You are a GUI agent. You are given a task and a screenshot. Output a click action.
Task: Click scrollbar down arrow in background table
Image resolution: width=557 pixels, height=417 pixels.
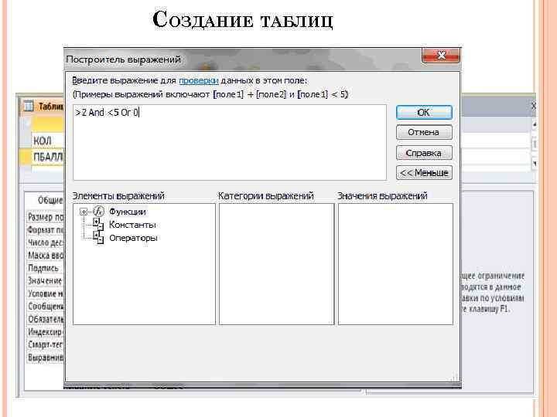(x=535, y=164)
